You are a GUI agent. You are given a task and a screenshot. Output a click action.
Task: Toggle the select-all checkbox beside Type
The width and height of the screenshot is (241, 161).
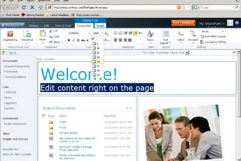(x=44, y=116)
